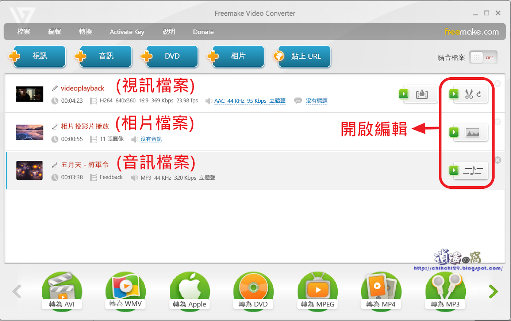Open the 沒有標題 subtitle dropdown
This screenshot has width=511, height=321.
tap(316, 101)
